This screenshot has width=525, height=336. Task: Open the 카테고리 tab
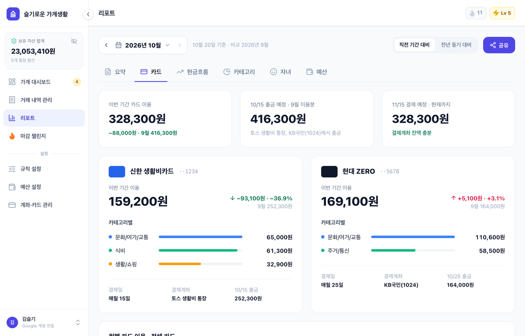point(239,72)
